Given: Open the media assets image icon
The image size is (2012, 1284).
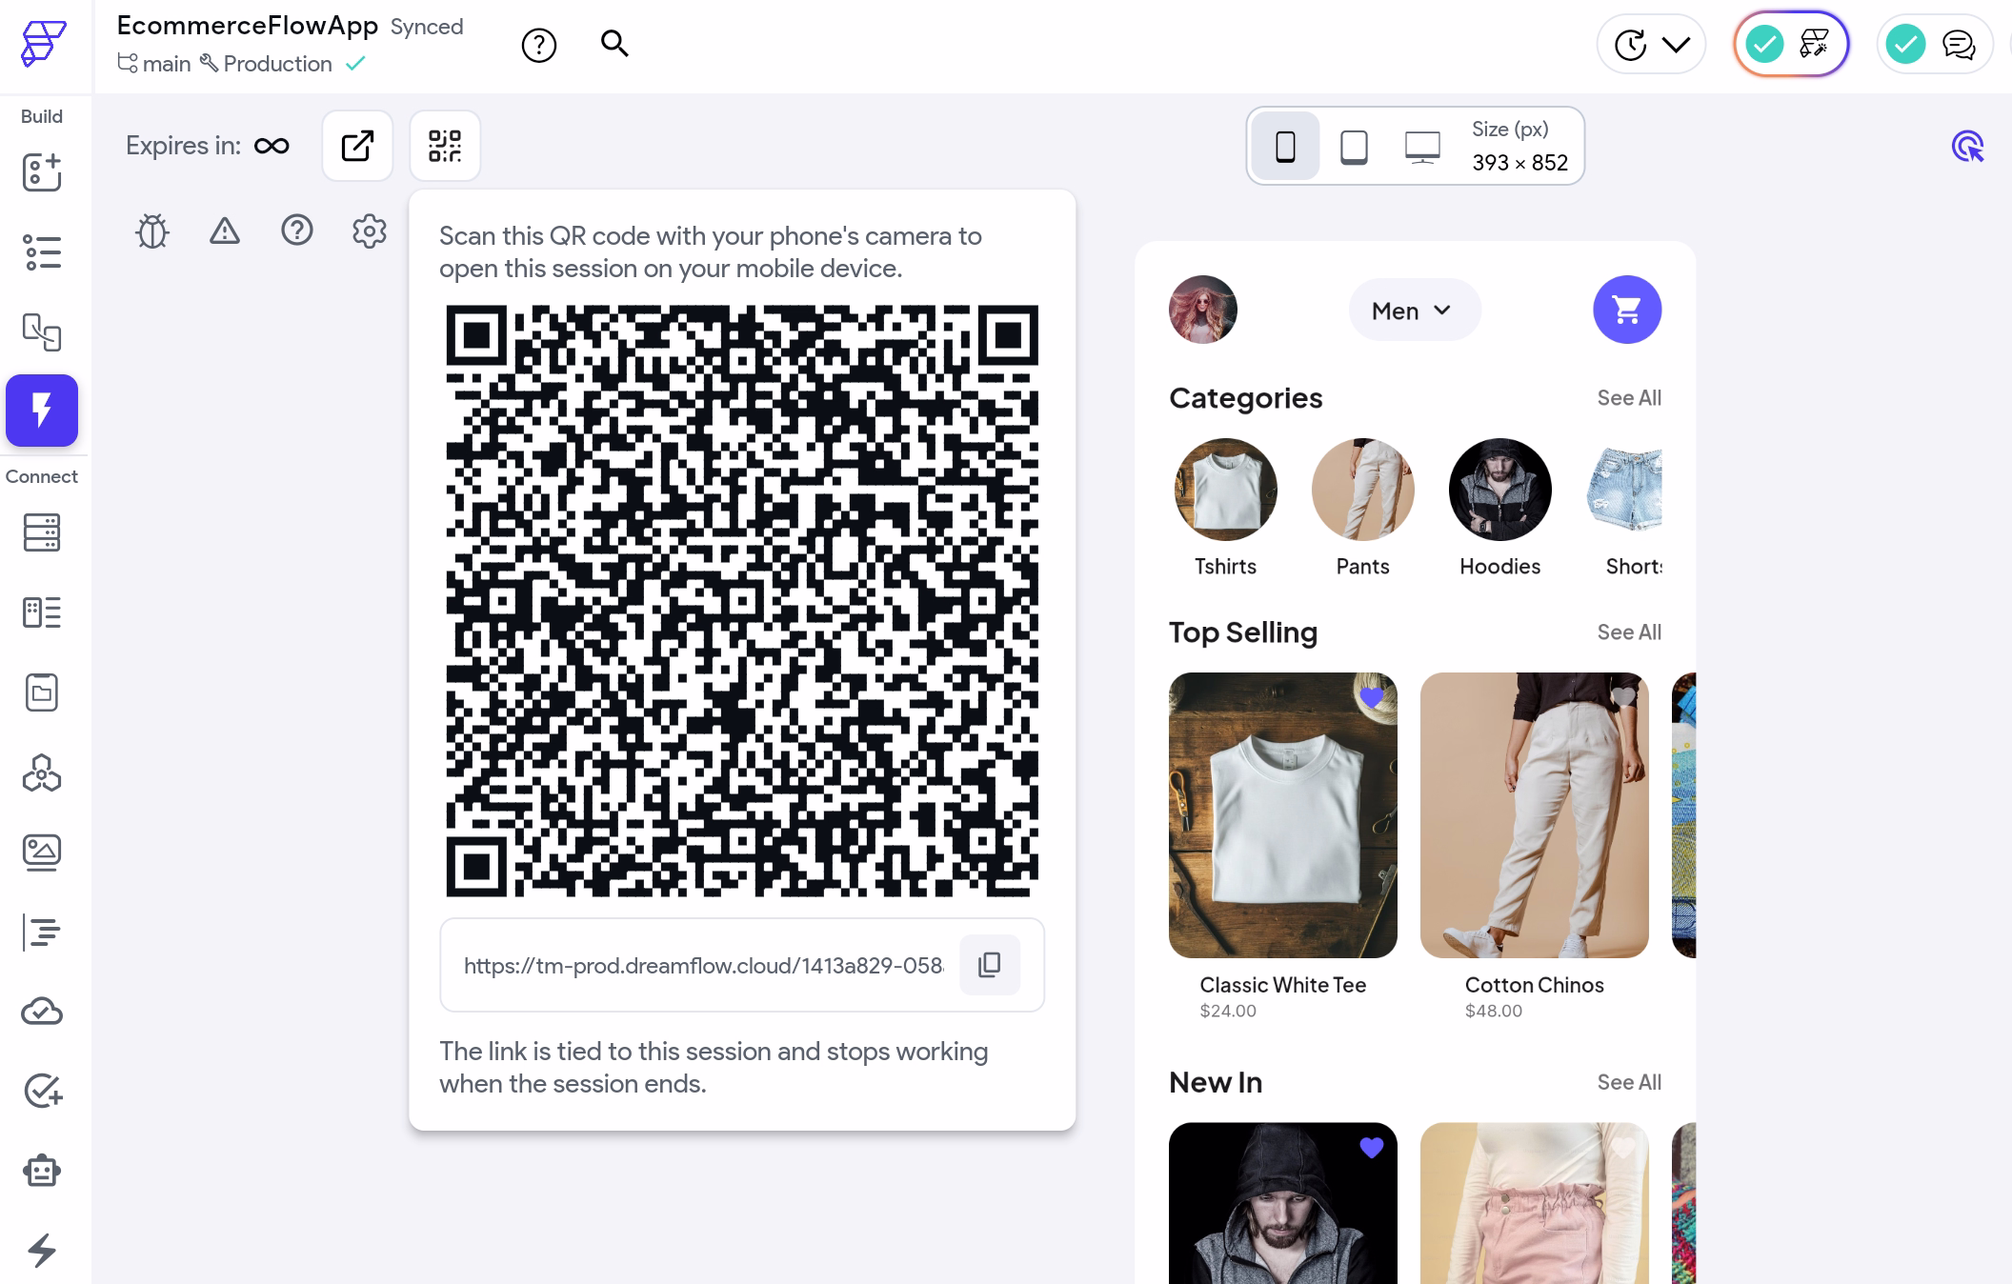Looking at the screenshot, I should [42, 853].
